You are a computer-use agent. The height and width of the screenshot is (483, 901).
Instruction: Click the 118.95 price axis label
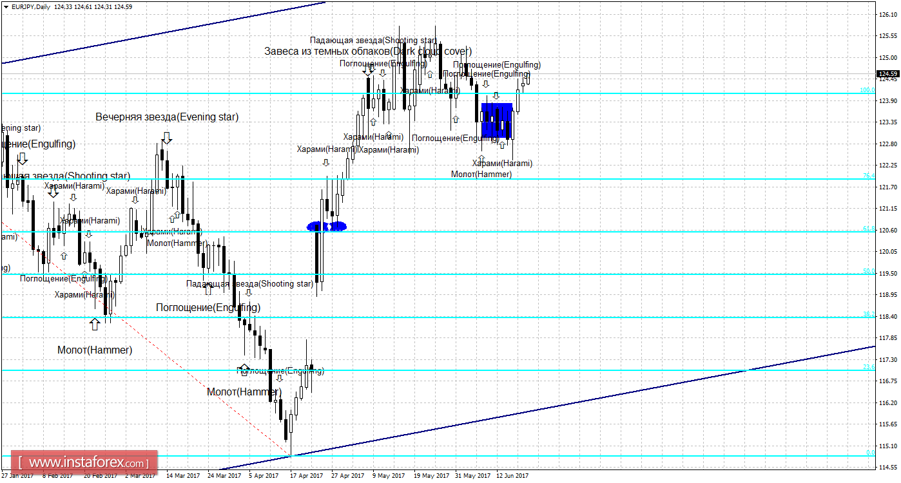point(888,294)
